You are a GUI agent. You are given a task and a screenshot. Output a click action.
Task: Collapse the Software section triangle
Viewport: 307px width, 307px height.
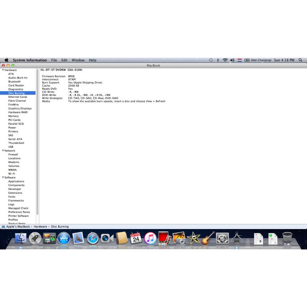(x=3, y=177)
